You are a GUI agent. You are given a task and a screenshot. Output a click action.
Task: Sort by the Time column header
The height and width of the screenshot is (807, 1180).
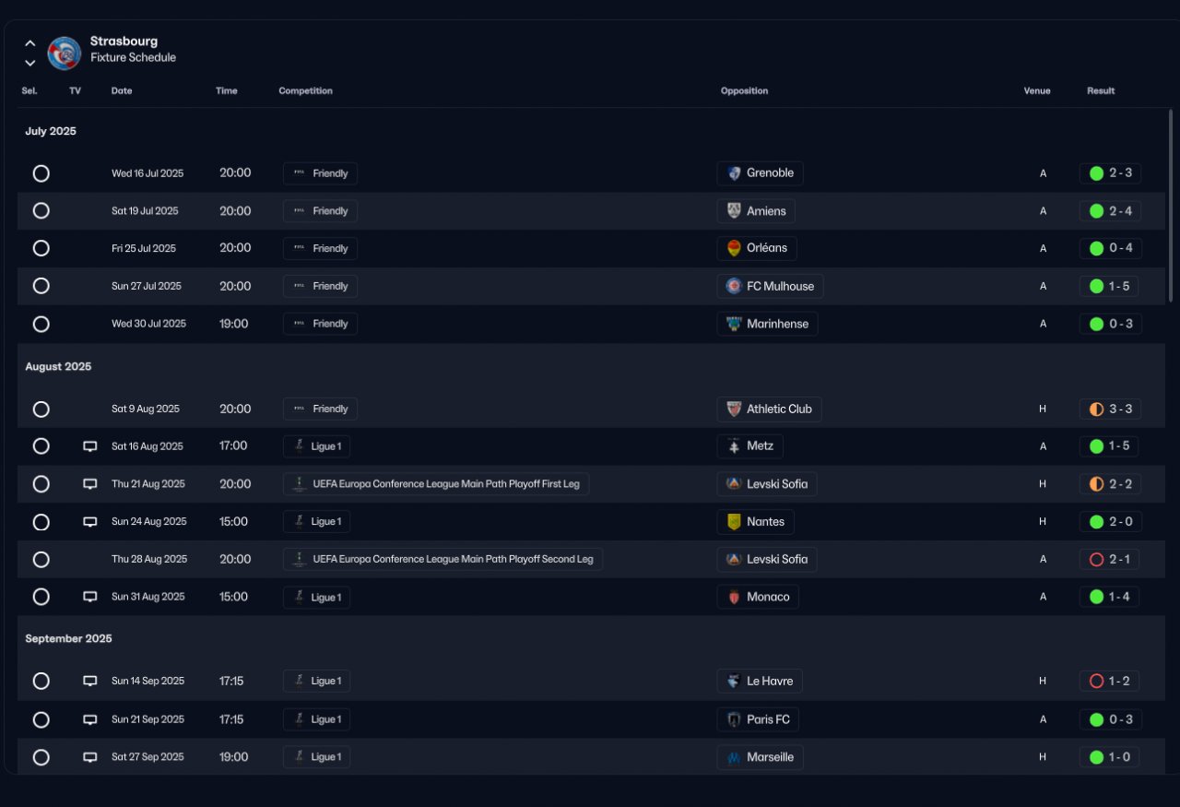[x=227, y=91]
